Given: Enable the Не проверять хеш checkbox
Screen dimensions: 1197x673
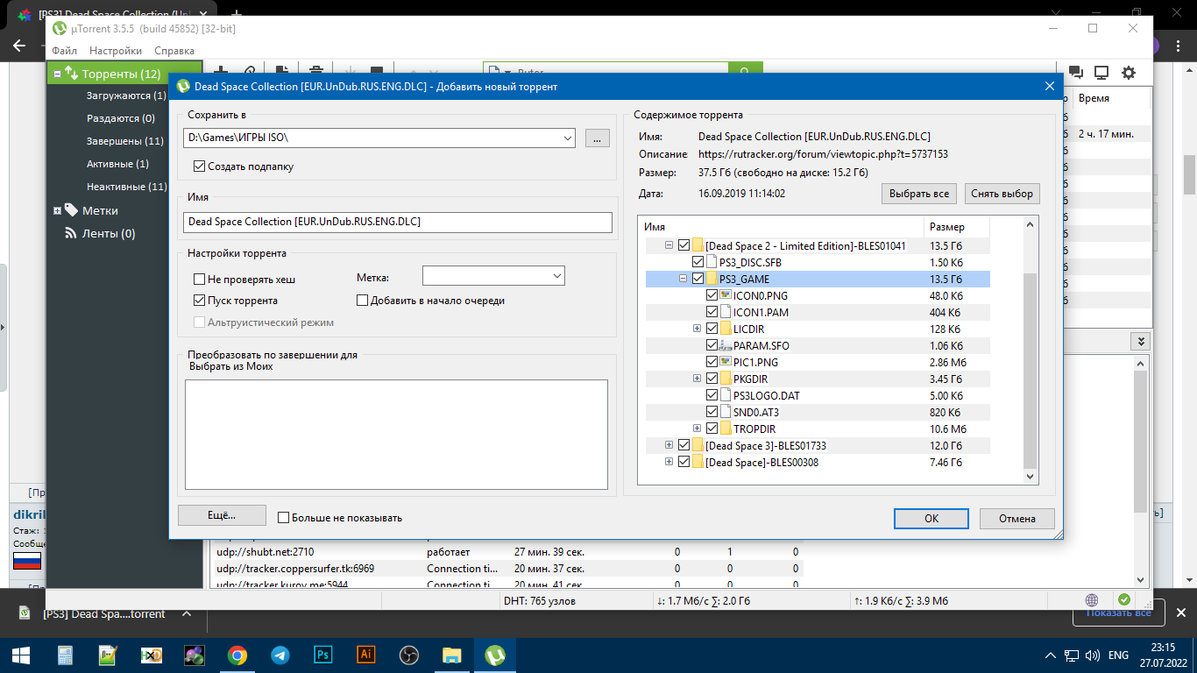Looking at the screenshot, I should pos(199,280).
